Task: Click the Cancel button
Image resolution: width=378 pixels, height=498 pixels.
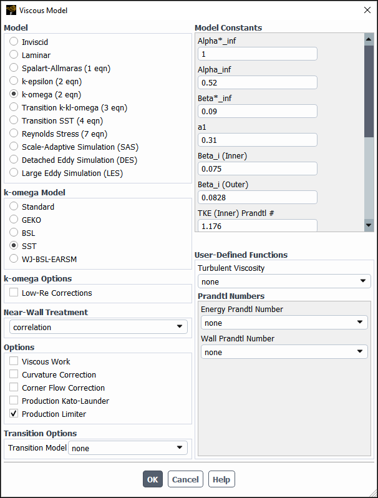Action: (x=185, y=479)
